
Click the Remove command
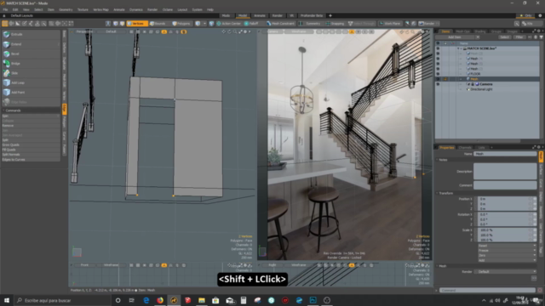[31, 126]
